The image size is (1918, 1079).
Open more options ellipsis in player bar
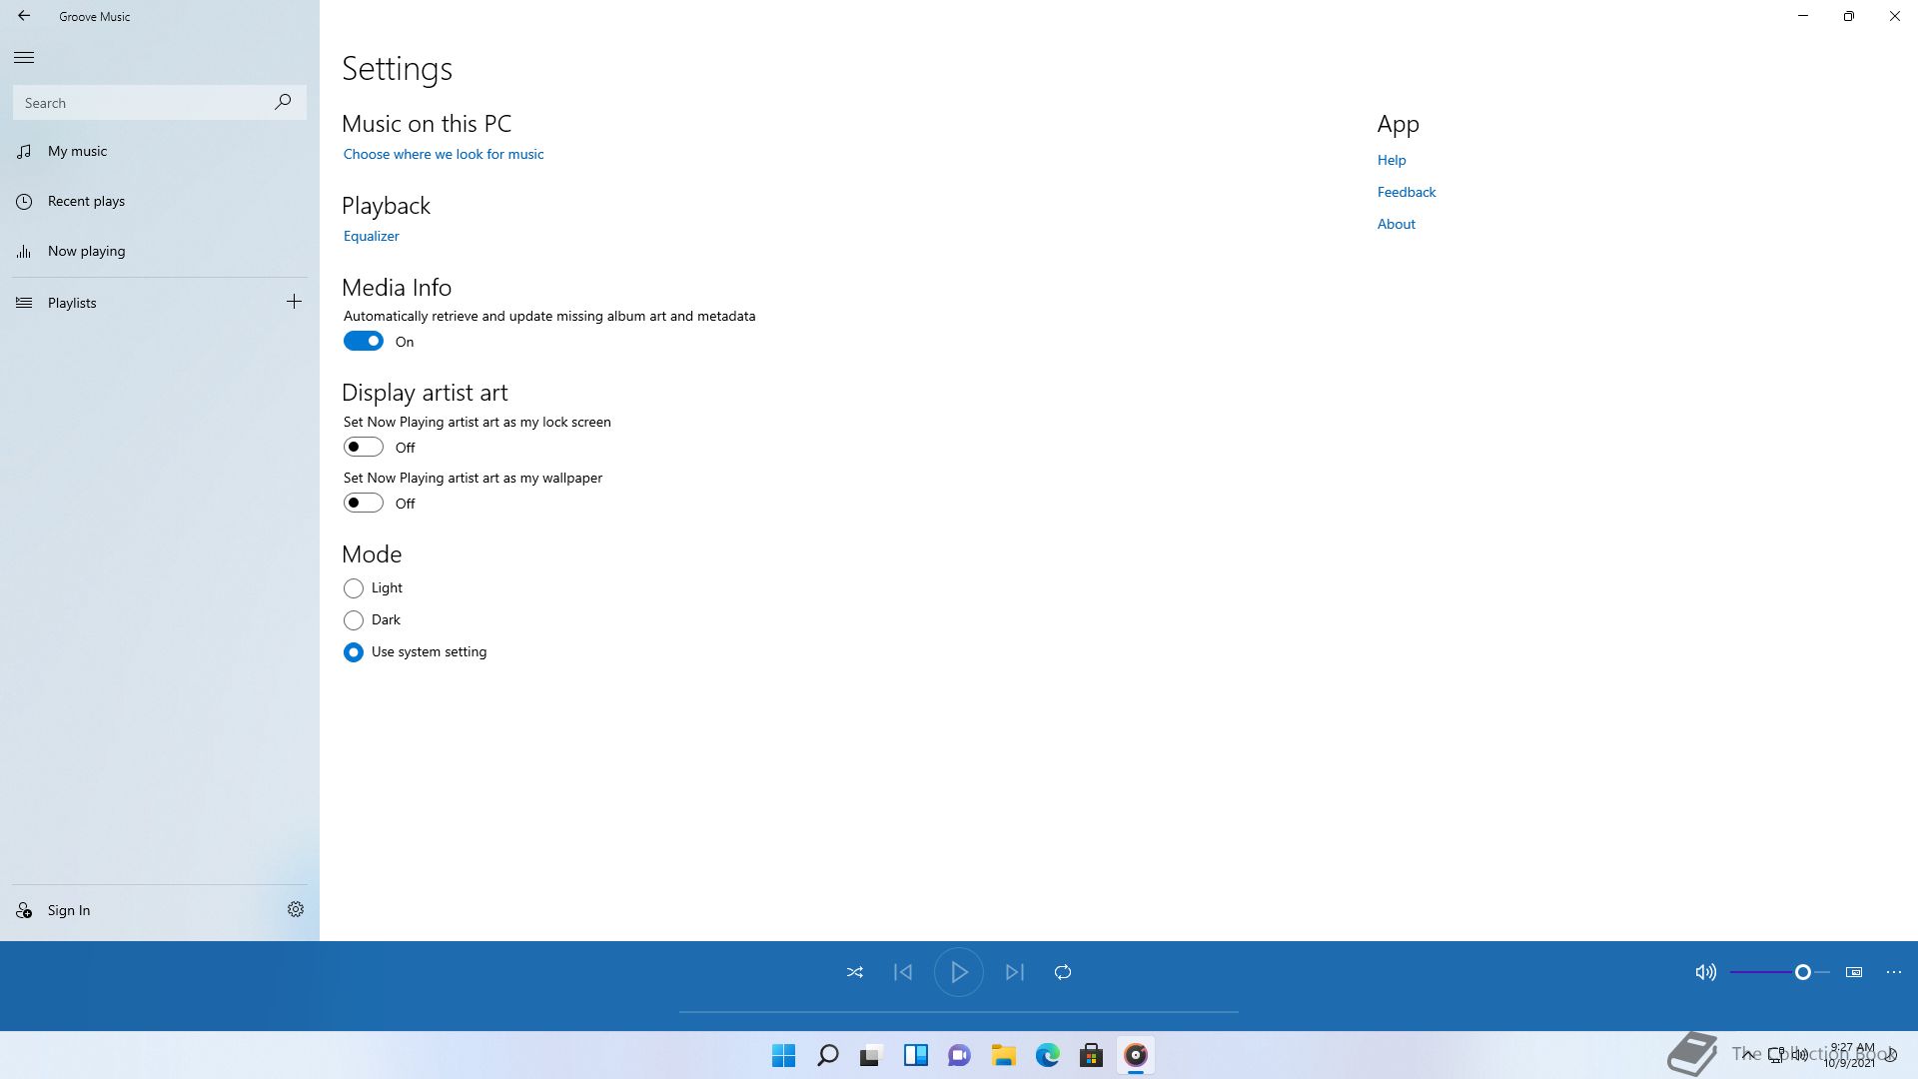(x=1893, y=972)
